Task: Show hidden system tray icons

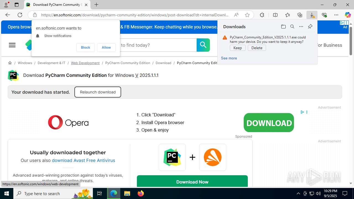Action: [298, 193]
